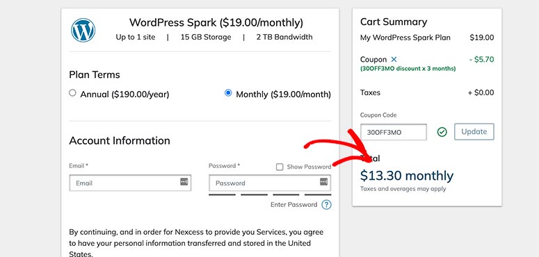
Task: Click the 'Coupon Code' field label
Action: tap(378, 115)
